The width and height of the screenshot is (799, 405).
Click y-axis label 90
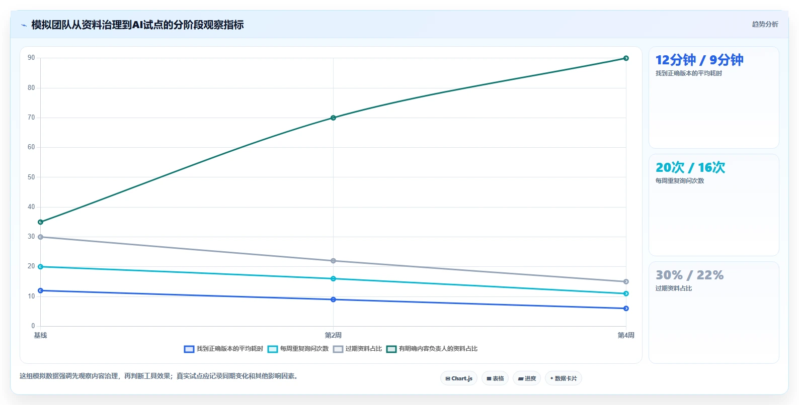point(31,58)
